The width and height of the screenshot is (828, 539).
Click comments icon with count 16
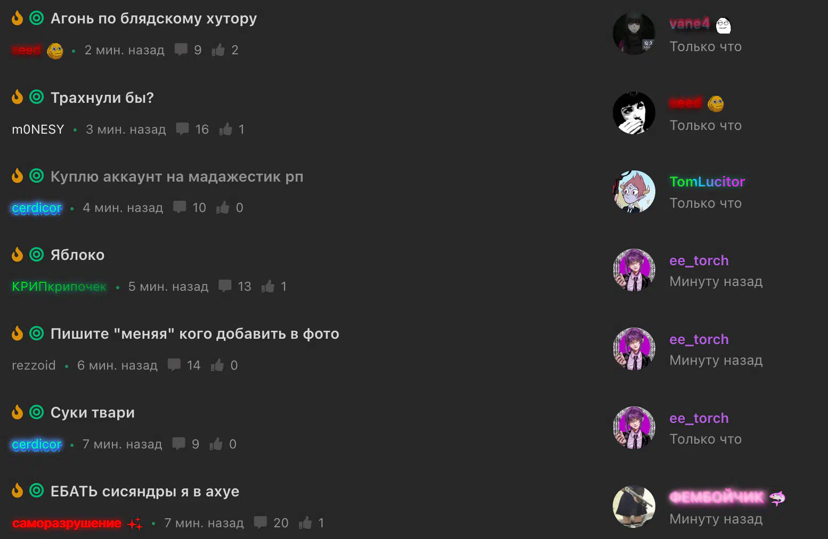pyautogui.click(x=182, y=129)
